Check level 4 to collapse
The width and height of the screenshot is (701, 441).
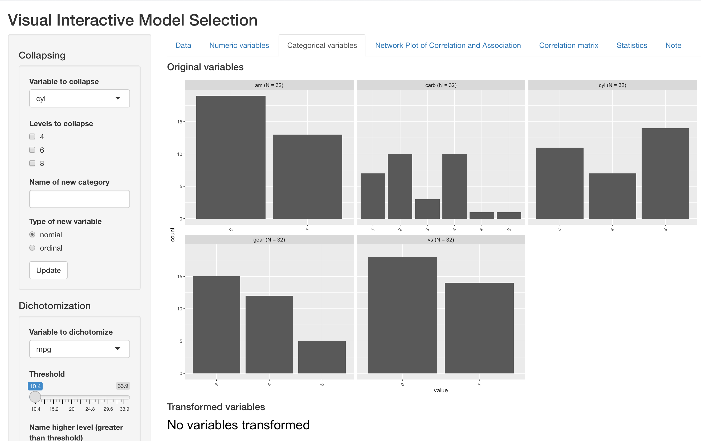coord(32,137)
